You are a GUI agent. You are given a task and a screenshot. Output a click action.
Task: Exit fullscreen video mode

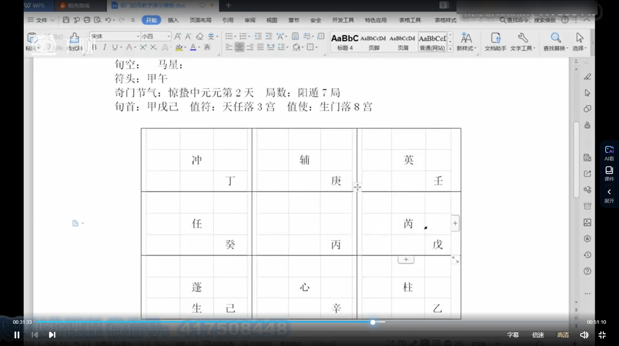pyautogui.click(x=602, y=335)
